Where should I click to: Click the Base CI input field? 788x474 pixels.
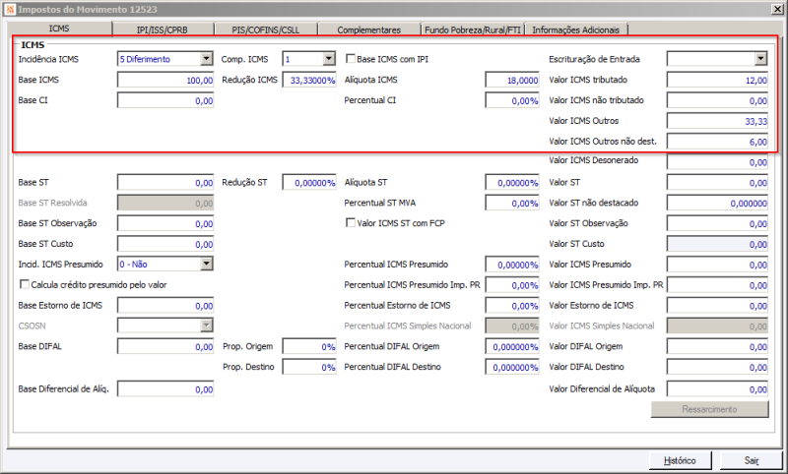point(165,100)
